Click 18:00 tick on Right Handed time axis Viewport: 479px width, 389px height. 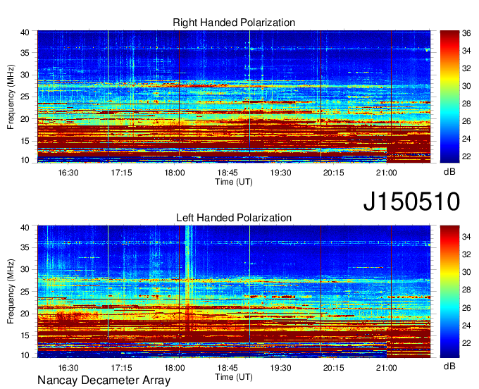[175, 173]
